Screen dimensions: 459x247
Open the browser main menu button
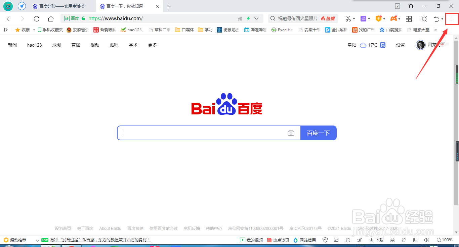click(x=452, y=19)
